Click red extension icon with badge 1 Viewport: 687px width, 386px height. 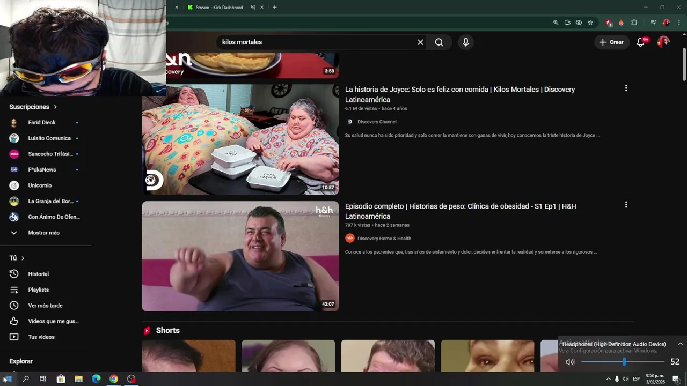[609, 23]
